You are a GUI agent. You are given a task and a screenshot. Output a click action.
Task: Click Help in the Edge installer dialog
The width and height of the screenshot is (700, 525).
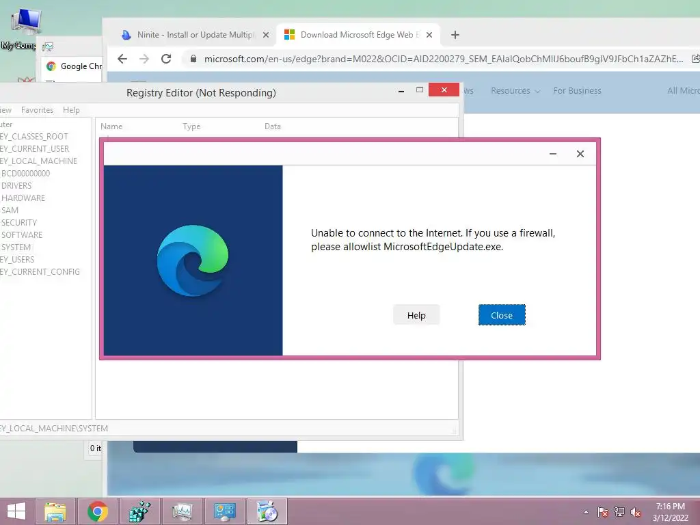coord(416,315)
